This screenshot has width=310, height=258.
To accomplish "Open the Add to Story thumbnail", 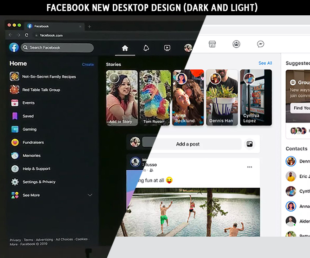I will click(x=122, y=98).
